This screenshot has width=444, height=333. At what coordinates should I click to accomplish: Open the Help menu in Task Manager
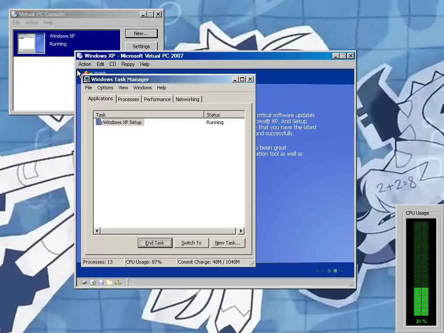(161, 88)
